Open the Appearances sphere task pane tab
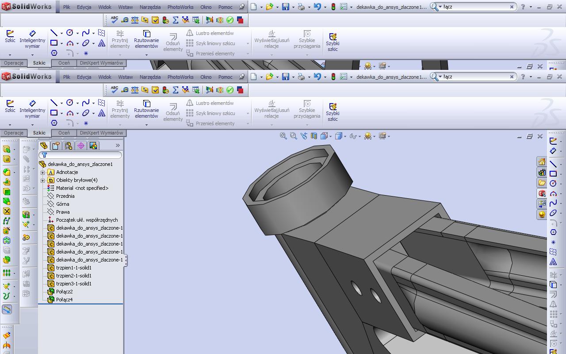This screenshot has height=354, width=566. [x=542, y=215]
